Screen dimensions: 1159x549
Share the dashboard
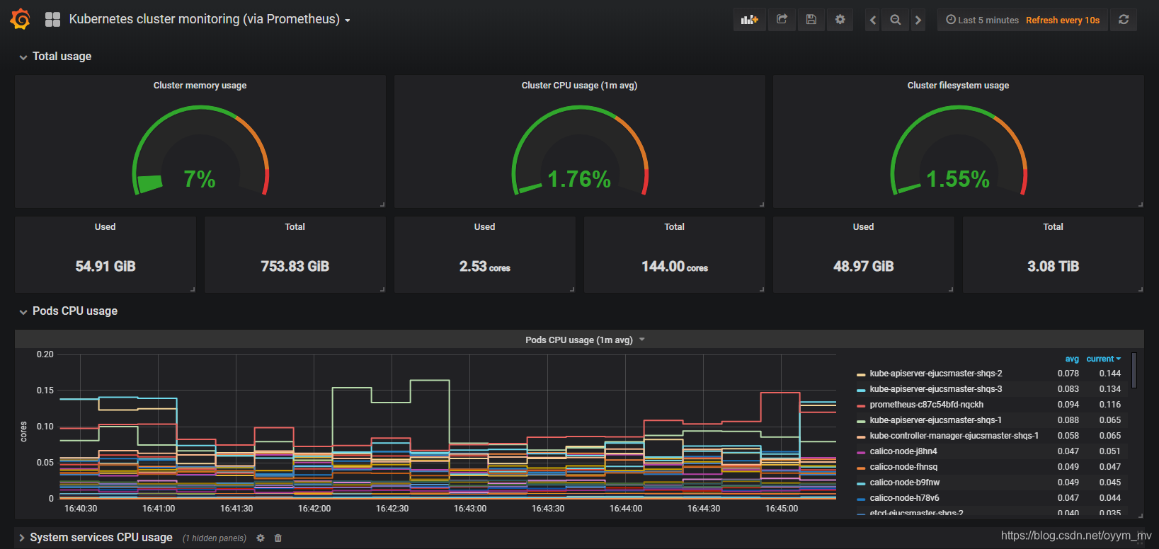click(x=782, y=20)
